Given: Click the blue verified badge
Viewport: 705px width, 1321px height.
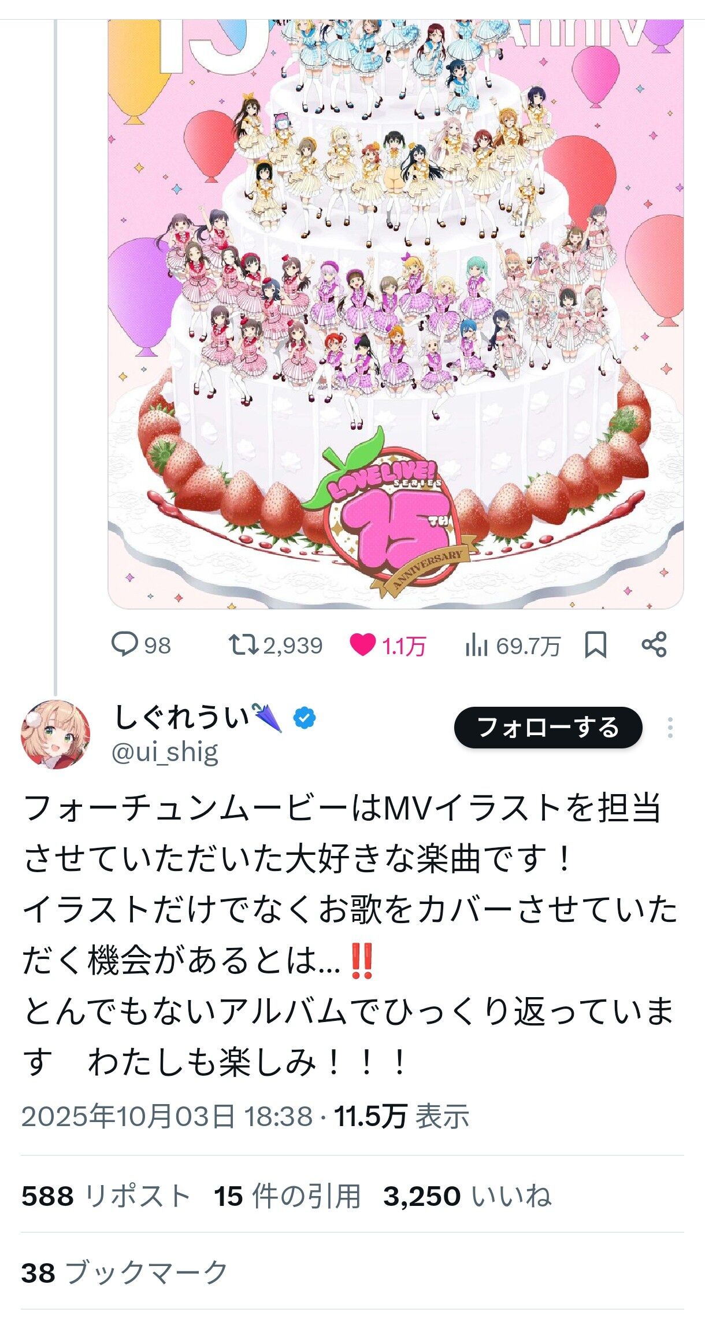Looking at the screenshot, I should click(305, 718).
